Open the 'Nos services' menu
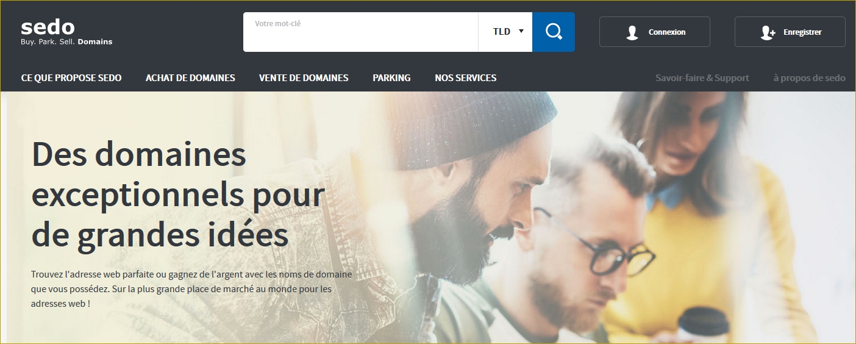Screen dimensions: 856x344 click(466, 78)
